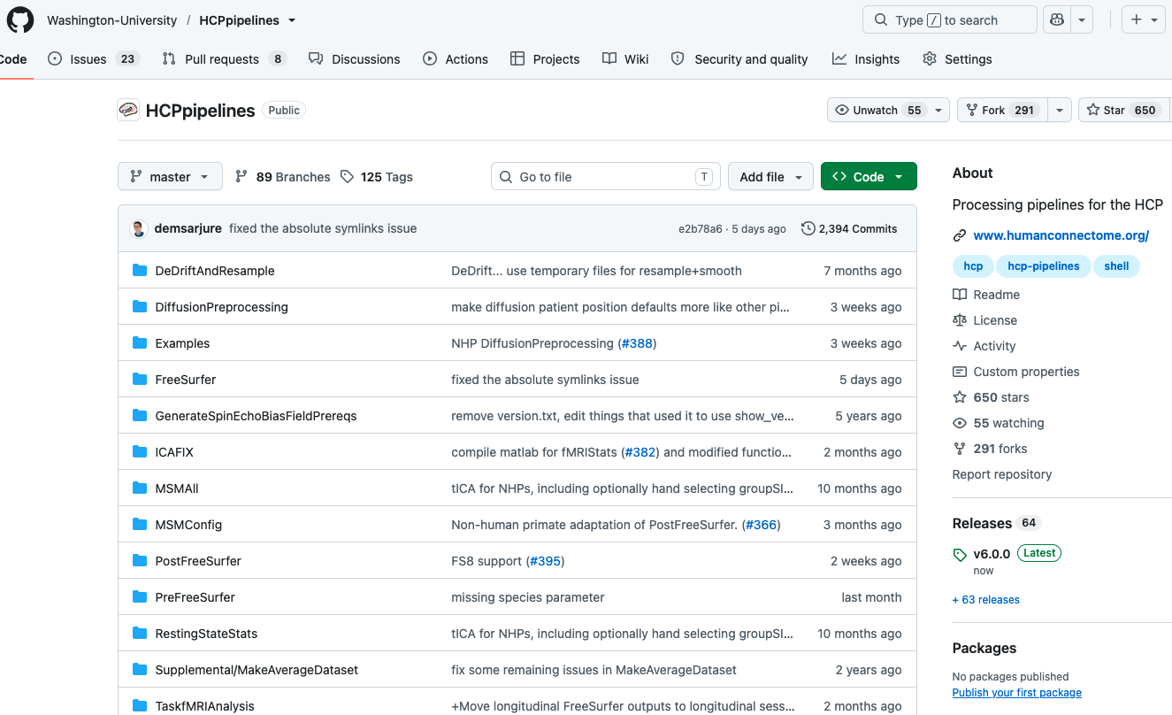Go to the Projects tab
Viewport: 1172px width, 715px height.
coord(545,59)
